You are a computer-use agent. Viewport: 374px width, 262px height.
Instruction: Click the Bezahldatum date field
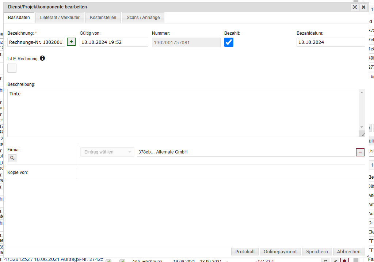(x=331, y=42)
